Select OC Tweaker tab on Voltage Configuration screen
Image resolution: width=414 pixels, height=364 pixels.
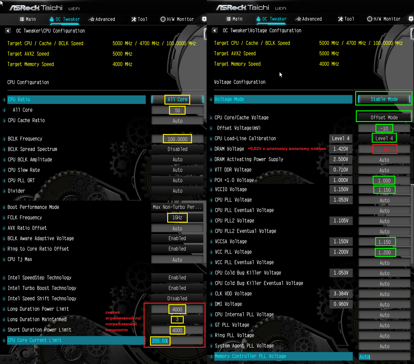[271, 19]
